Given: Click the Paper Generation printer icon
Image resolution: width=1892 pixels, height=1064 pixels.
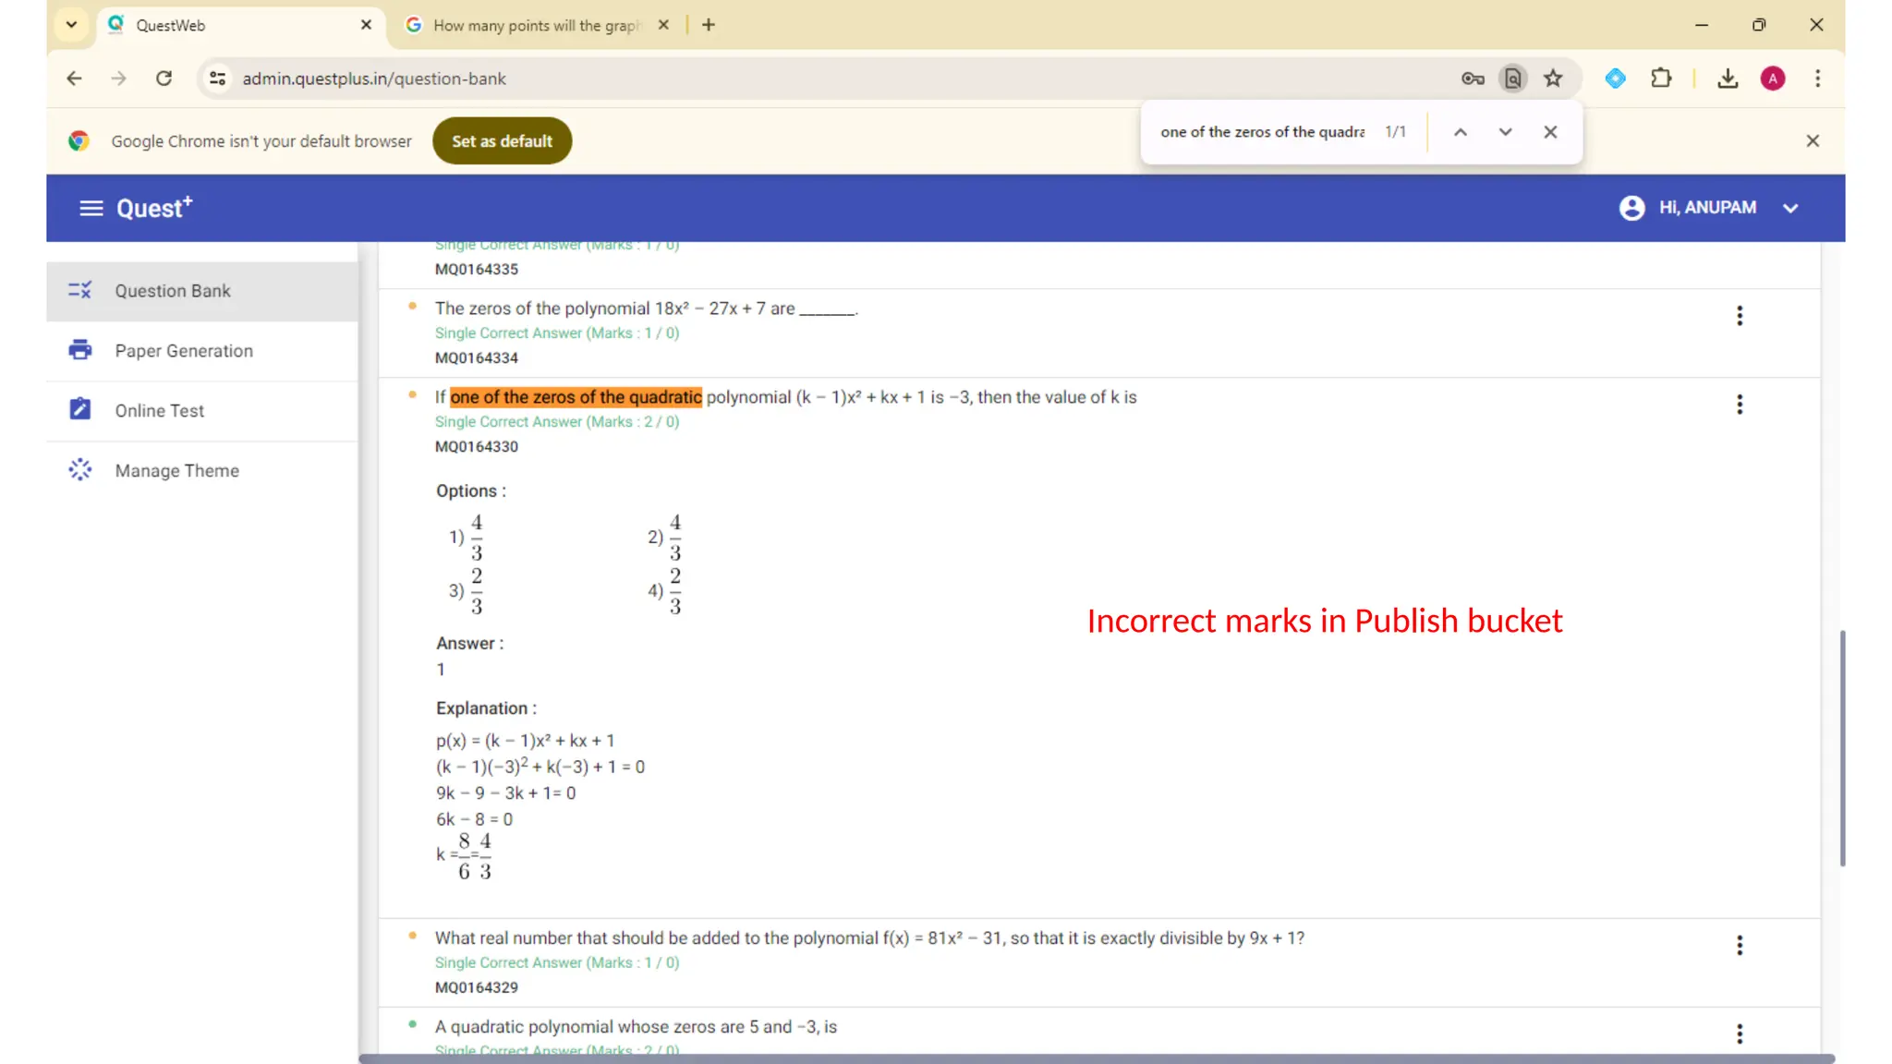Looking at the screenshot, I should (80, 350).
